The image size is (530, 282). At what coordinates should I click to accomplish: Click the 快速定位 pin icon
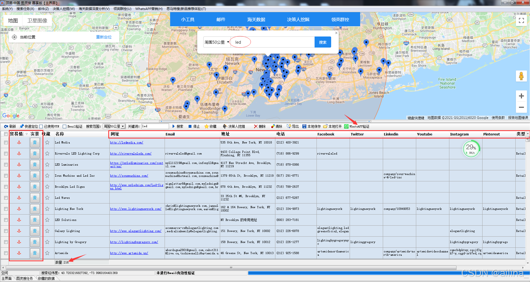[22, 126]
